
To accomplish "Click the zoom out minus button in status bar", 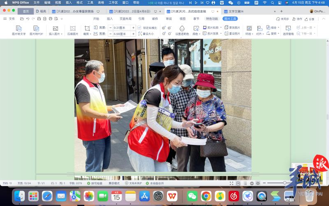I will (x=264, y=183).
